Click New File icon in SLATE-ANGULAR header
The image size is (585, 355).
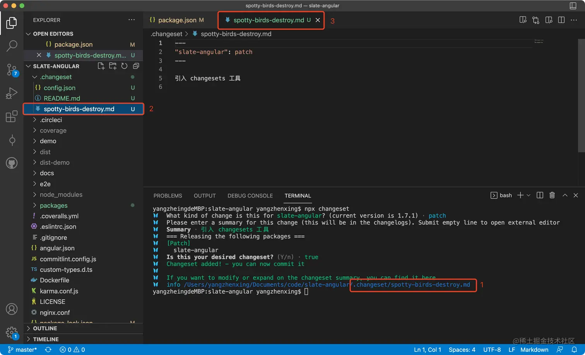pos(101,66)
